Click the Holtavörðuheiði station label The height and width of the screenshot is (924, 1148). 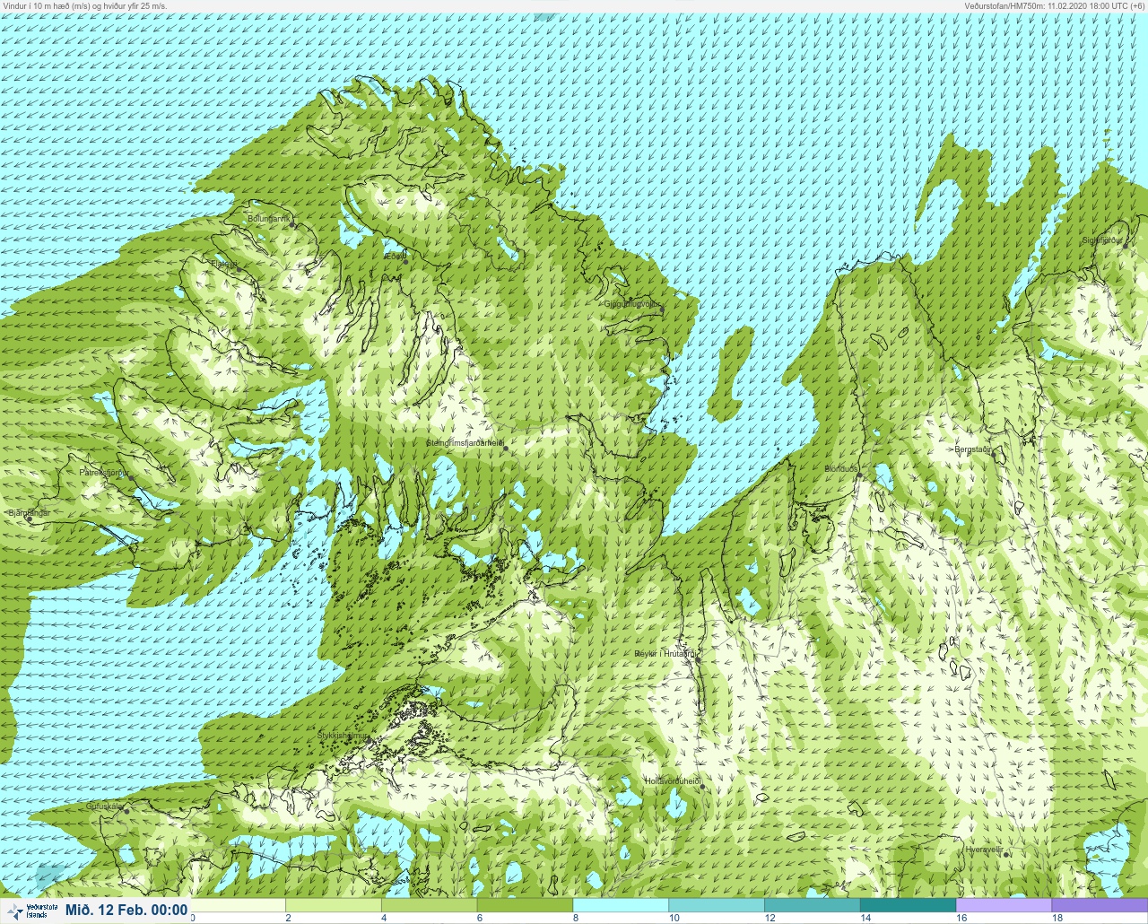673,781
